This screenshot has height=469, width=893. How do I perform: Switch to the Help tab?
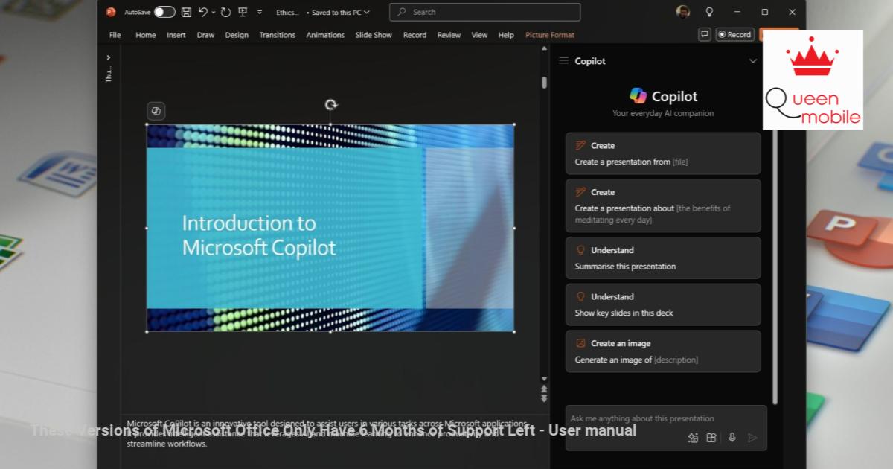tap(506, 35)
